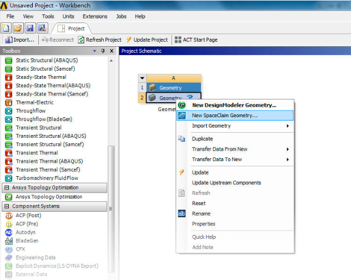
Task: Open the Extensions menu
Action: pos(95,16)
